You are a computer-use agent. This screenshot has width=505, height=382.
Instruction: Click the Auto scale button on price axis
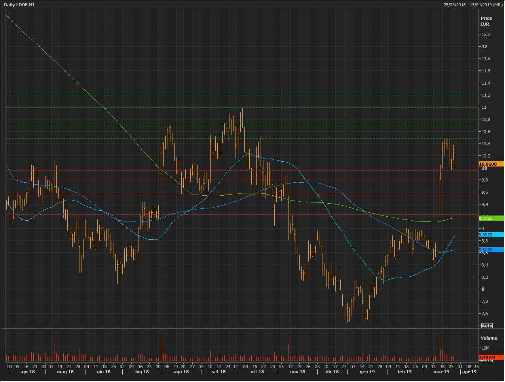click(x=487, y=326)
